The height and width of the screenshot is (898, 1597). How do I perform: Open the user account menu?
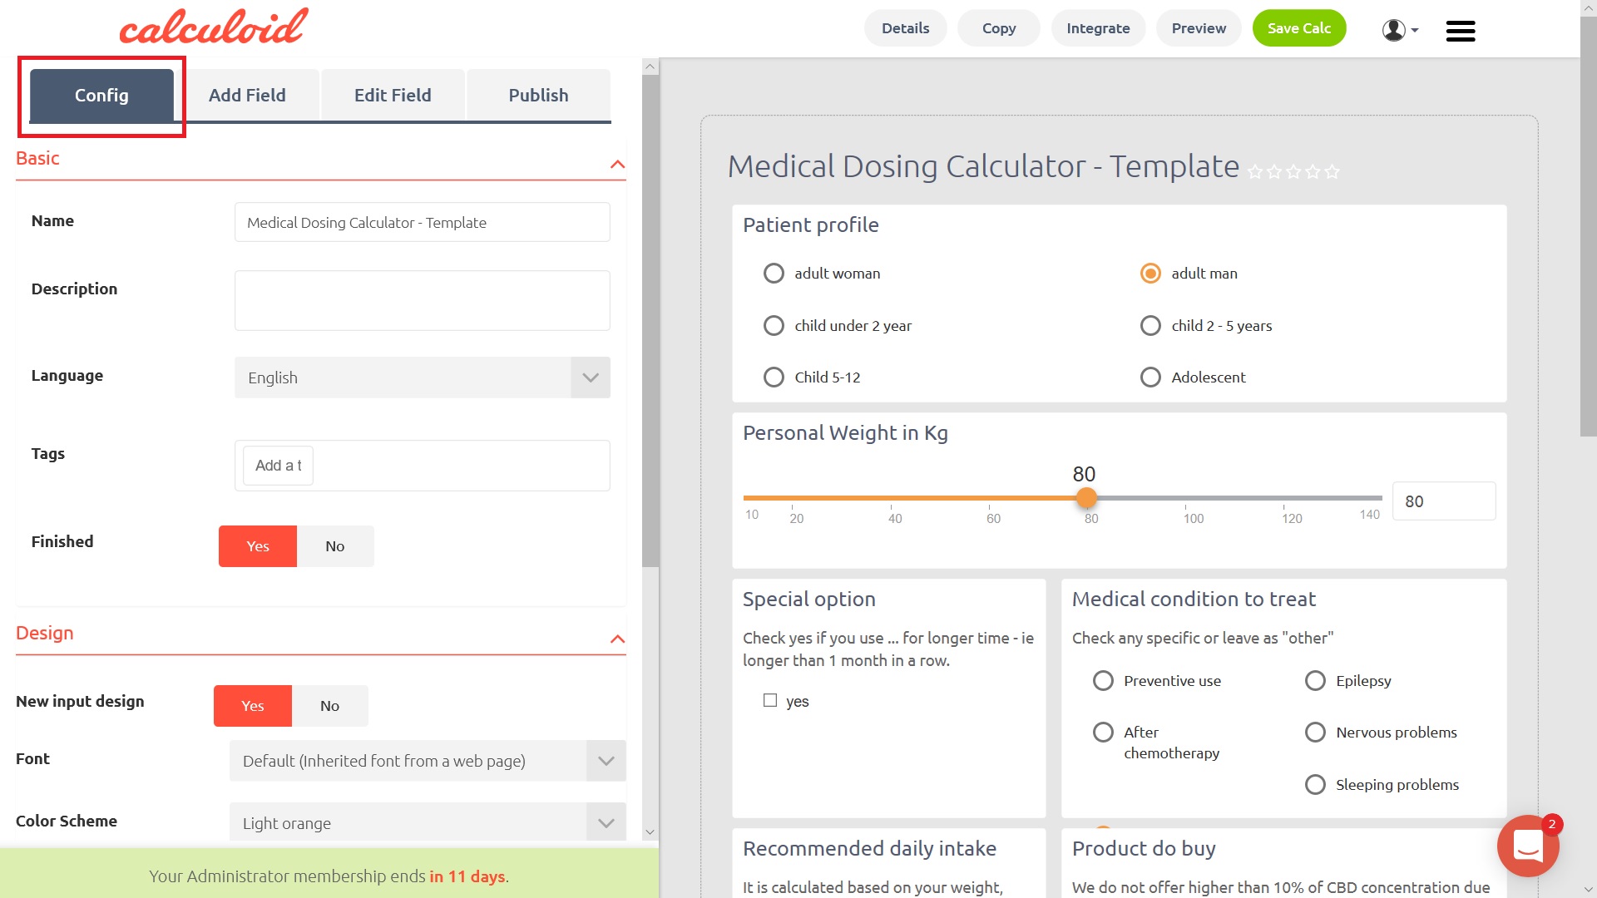point(1393,29)
